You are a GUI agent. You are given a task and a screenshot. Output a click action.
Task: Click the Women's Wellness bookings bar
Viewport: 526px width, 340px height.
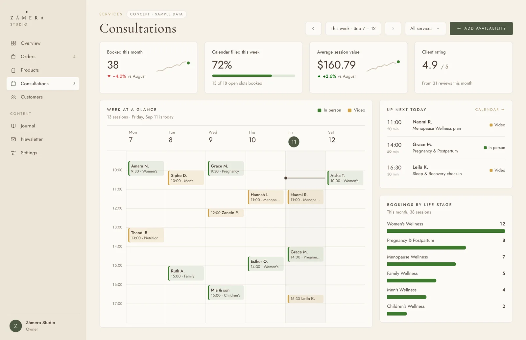point(446,231)
